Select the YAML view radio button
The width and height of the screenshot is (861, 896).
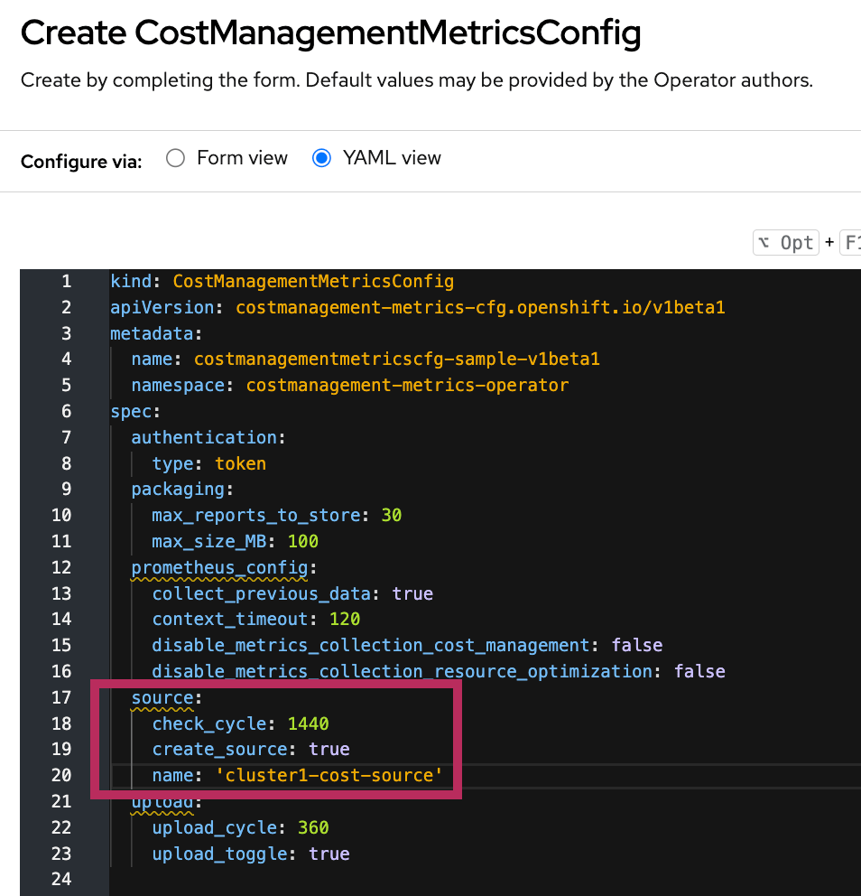[321, 158]
